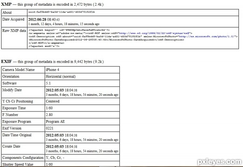Open the www.w3.org rdf-syntax link
The width and height of the screenshot is (243, 167).
click(x=155, y=33)
